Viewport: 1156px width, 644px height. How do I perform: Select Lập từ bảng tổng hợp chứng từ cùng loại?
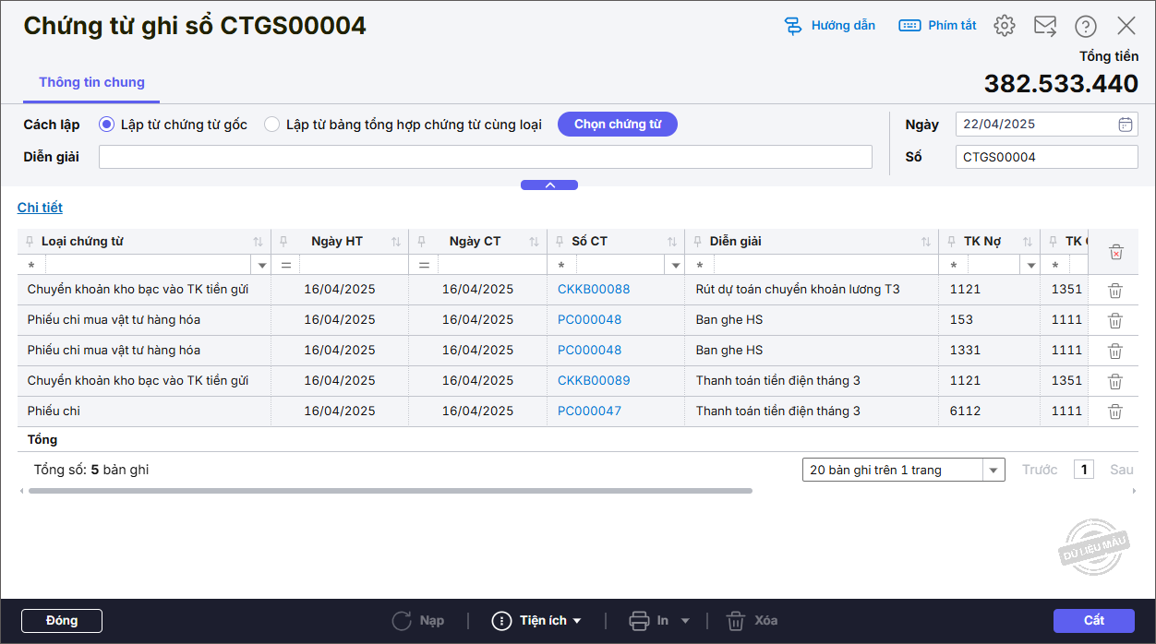(x=272, y=125)
